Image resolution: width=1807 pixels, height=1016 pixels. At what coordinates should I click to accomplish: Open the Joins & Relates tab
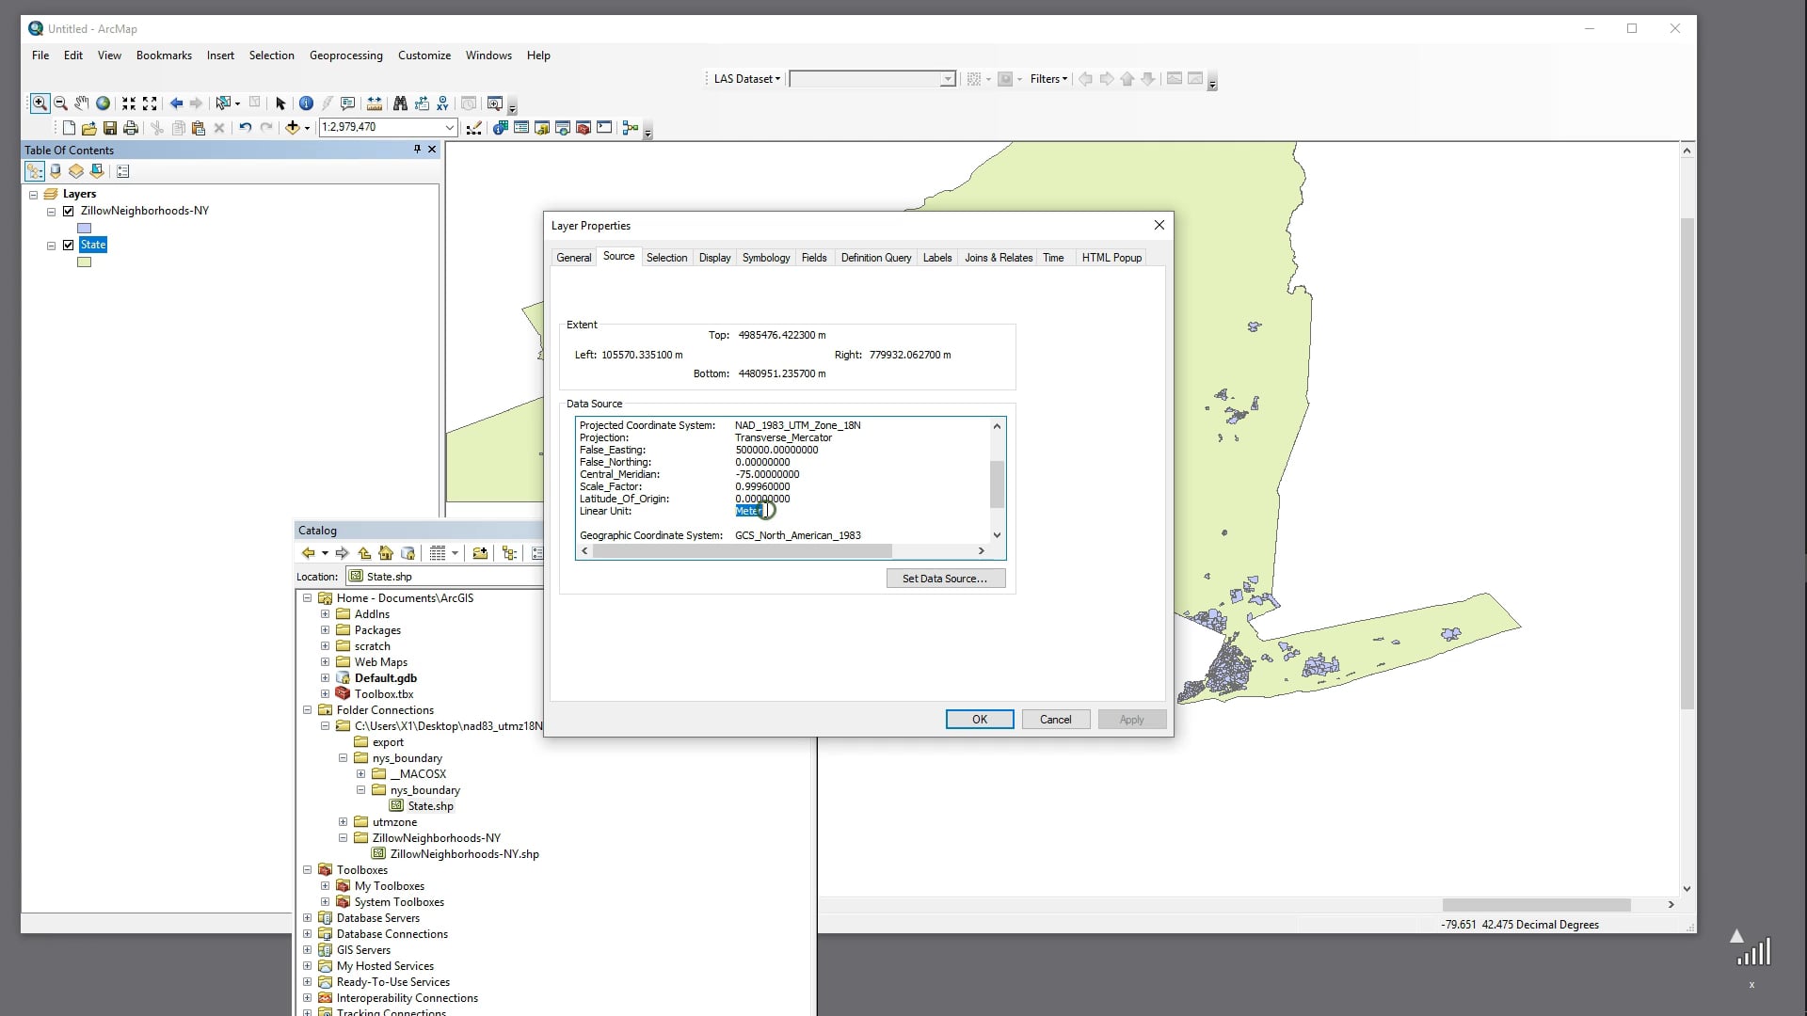pos(999,258)
